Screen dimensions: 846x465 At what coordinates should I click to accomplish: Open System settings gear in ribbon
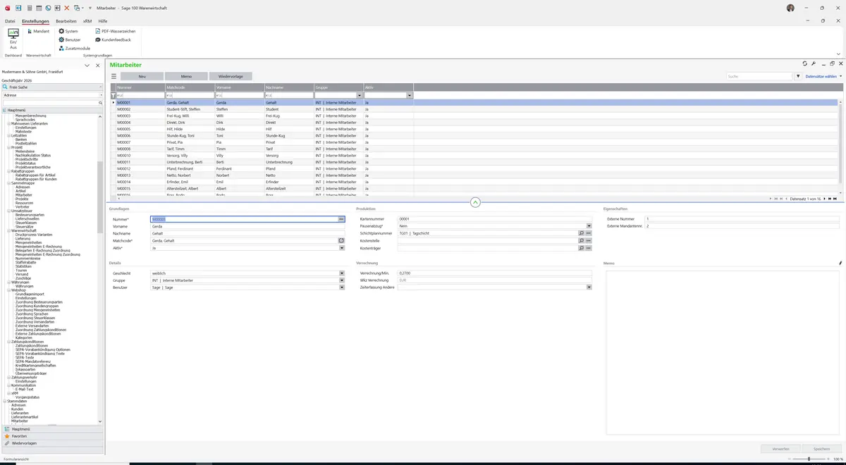tap(68, 31)
